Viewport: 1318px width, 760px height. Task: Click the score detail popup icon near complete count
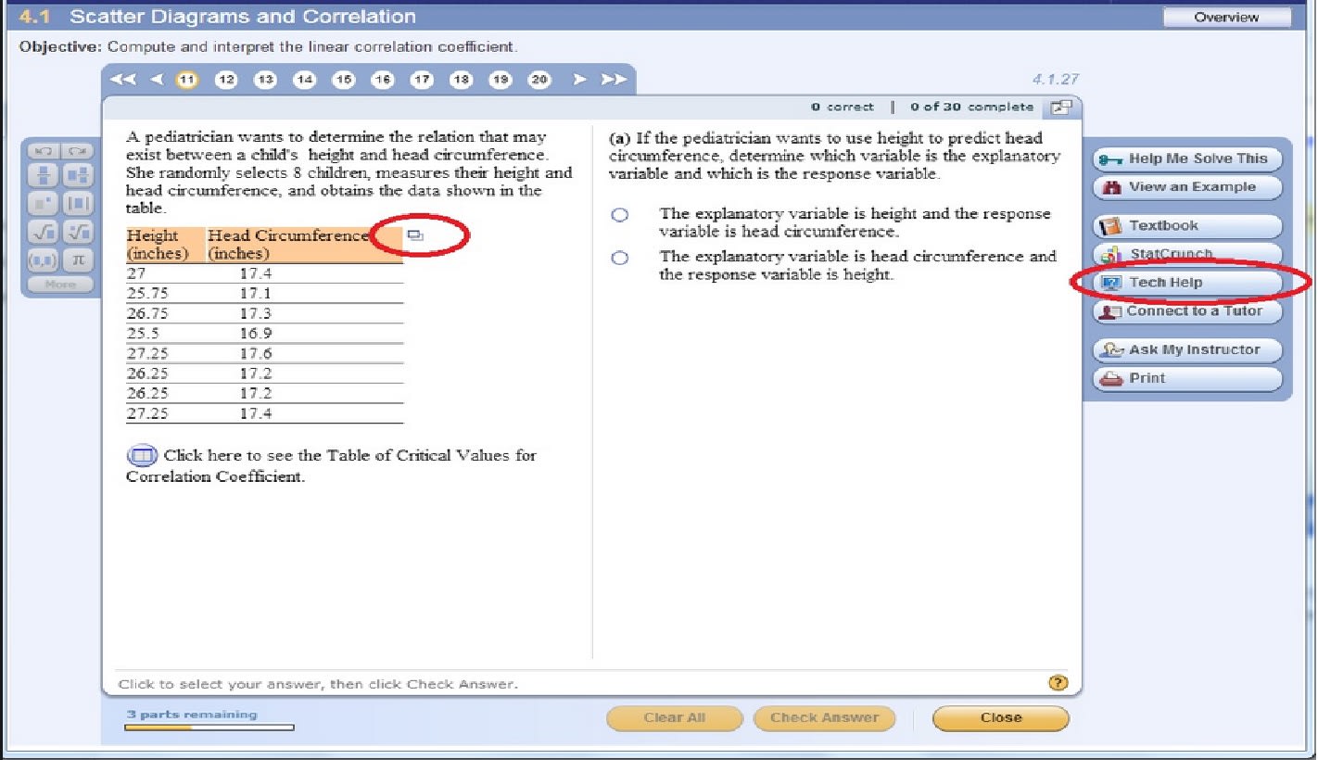[1060, 108]
